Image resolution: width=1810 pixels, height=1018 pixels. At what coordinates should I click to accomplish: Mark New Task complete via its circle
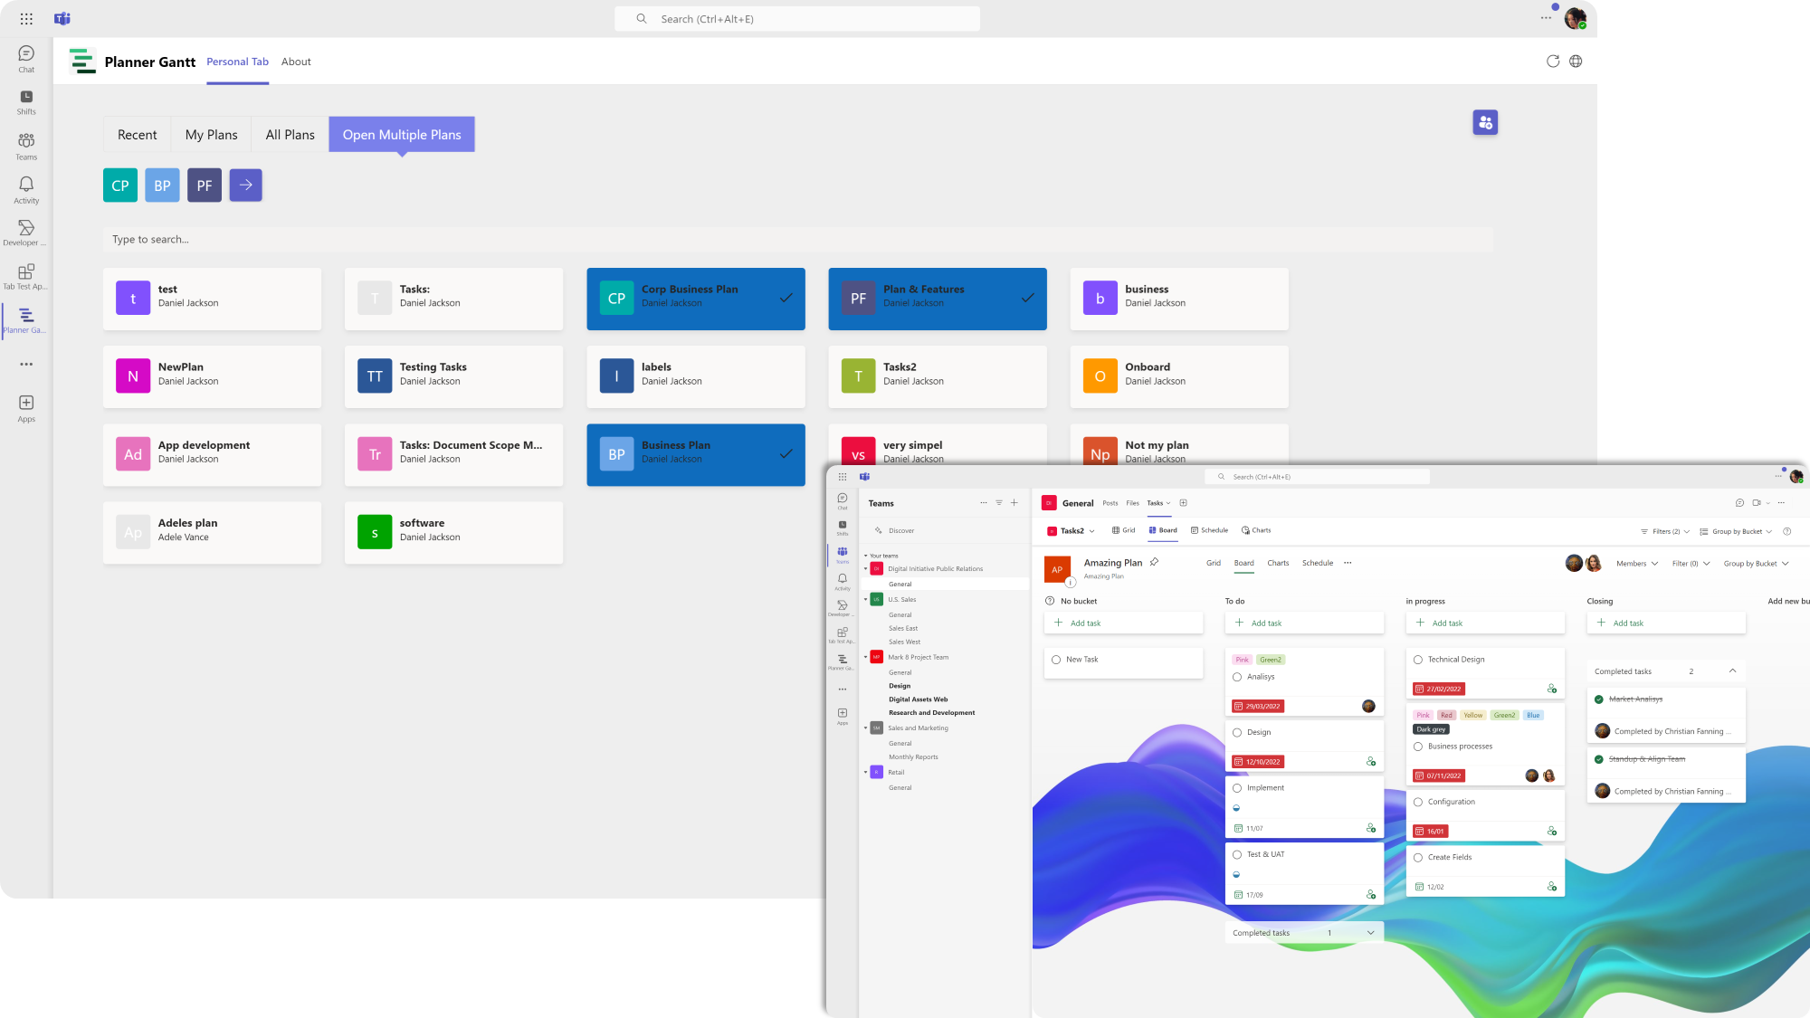point(1056,660)
